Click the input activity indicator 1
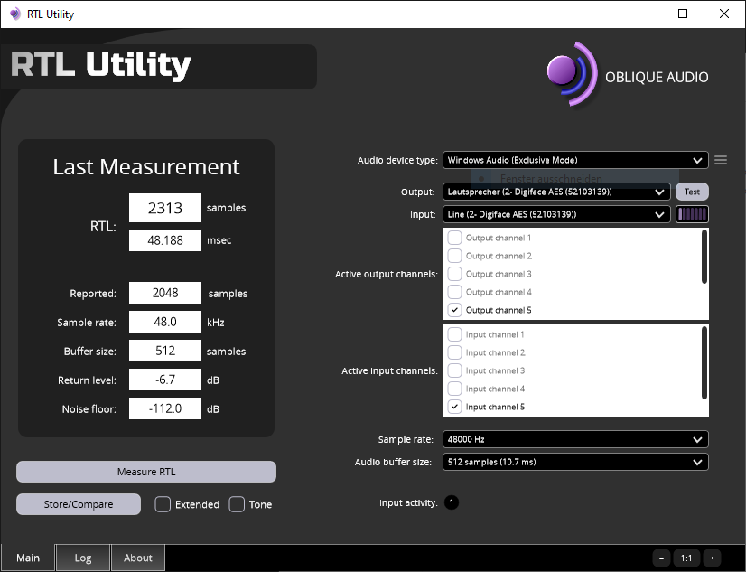The image size is (746, 572). (451, 502)
